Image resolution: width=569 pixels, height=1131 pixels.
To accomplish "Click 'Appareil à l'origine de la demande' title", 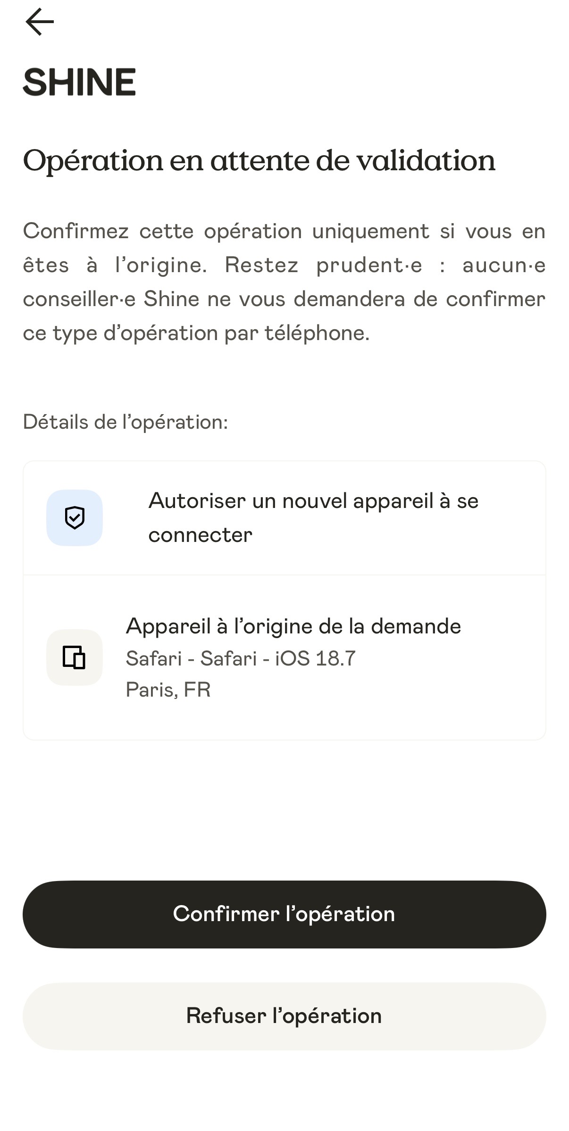I will 293,626.
